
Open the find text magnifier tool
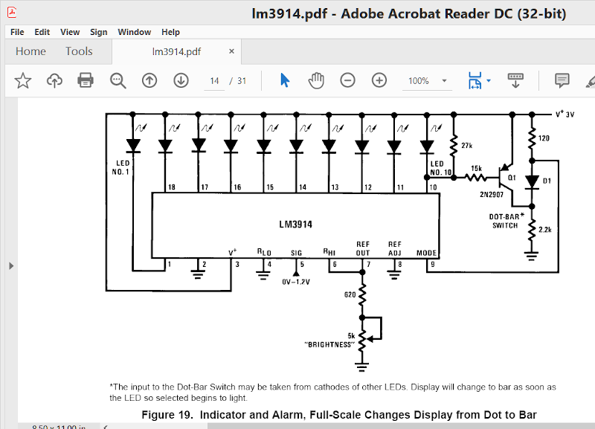tap(118, 81)
